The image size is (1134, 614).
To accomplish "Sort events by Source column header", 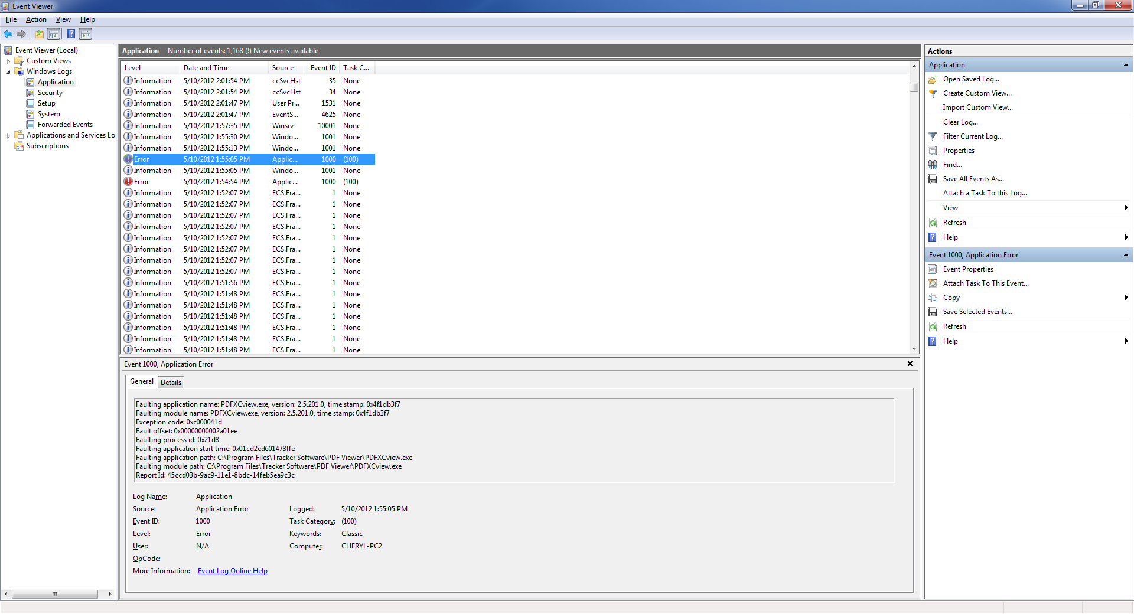I will [x=286, y=68].
